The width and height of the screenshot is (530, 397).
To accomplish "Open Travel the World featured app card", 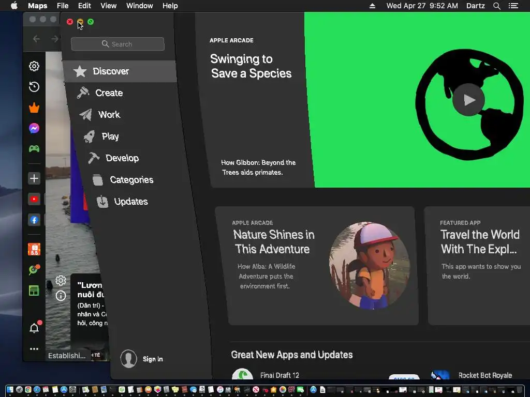I will [477, 266].
